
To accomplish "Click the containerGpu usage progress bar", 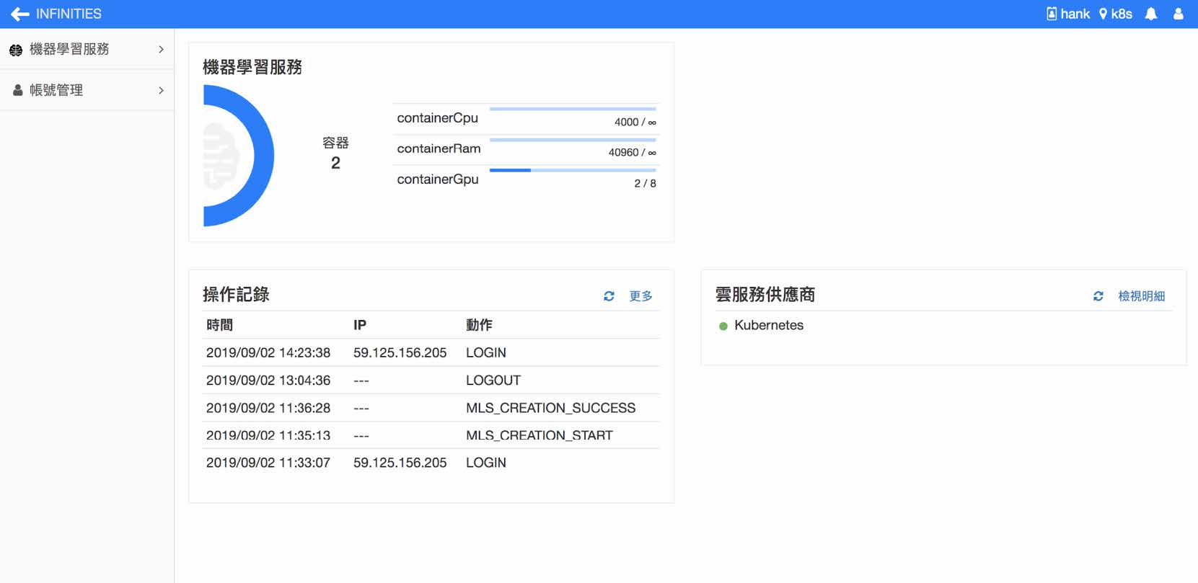I will tap(573, 170).
